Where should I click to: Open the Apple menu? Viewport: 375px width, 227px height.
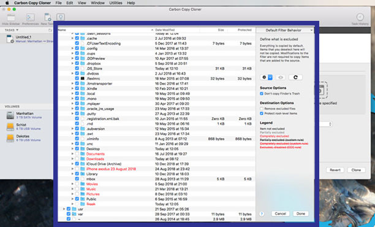7,3
